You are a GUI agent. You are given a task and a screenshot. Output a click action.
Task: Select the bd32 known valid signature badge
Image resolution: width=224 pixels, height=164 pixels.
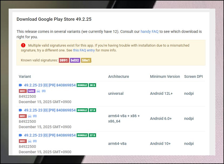pos(75,60)
